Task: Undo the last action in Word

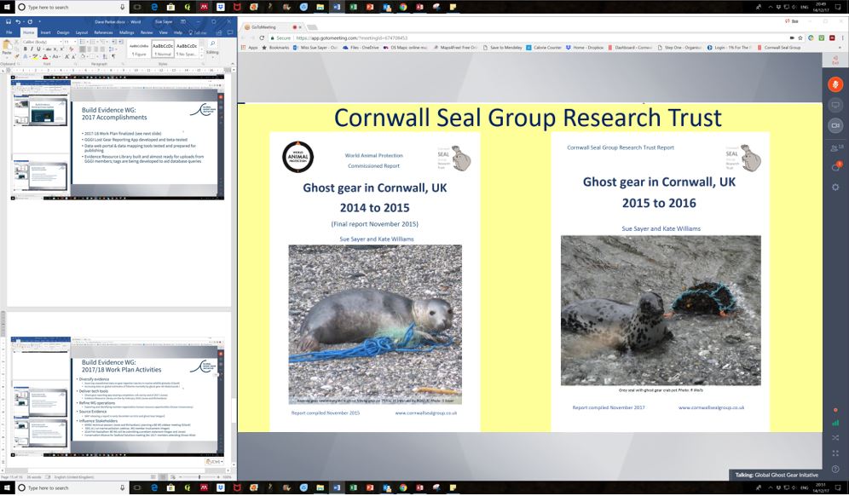Action: click(x=18, y=22)
